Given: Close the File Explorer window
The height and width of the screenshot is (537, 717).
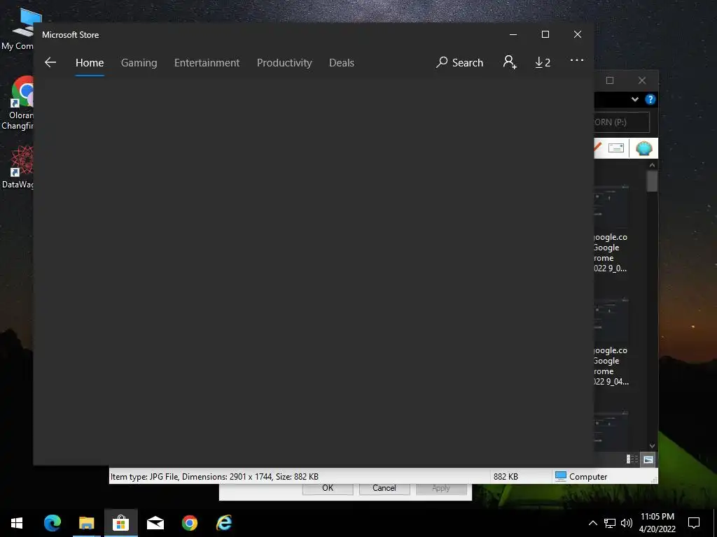Looking at the screenshot, I should [x=642, y=80].
